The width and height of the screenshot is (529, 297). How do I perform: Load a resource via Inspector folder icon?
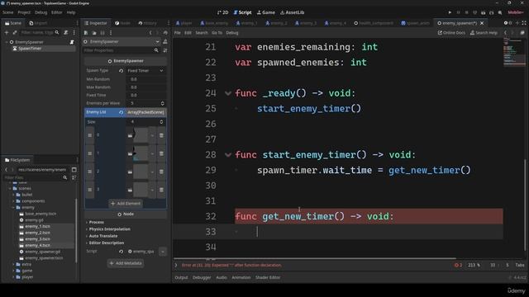(x=94, y=33)
